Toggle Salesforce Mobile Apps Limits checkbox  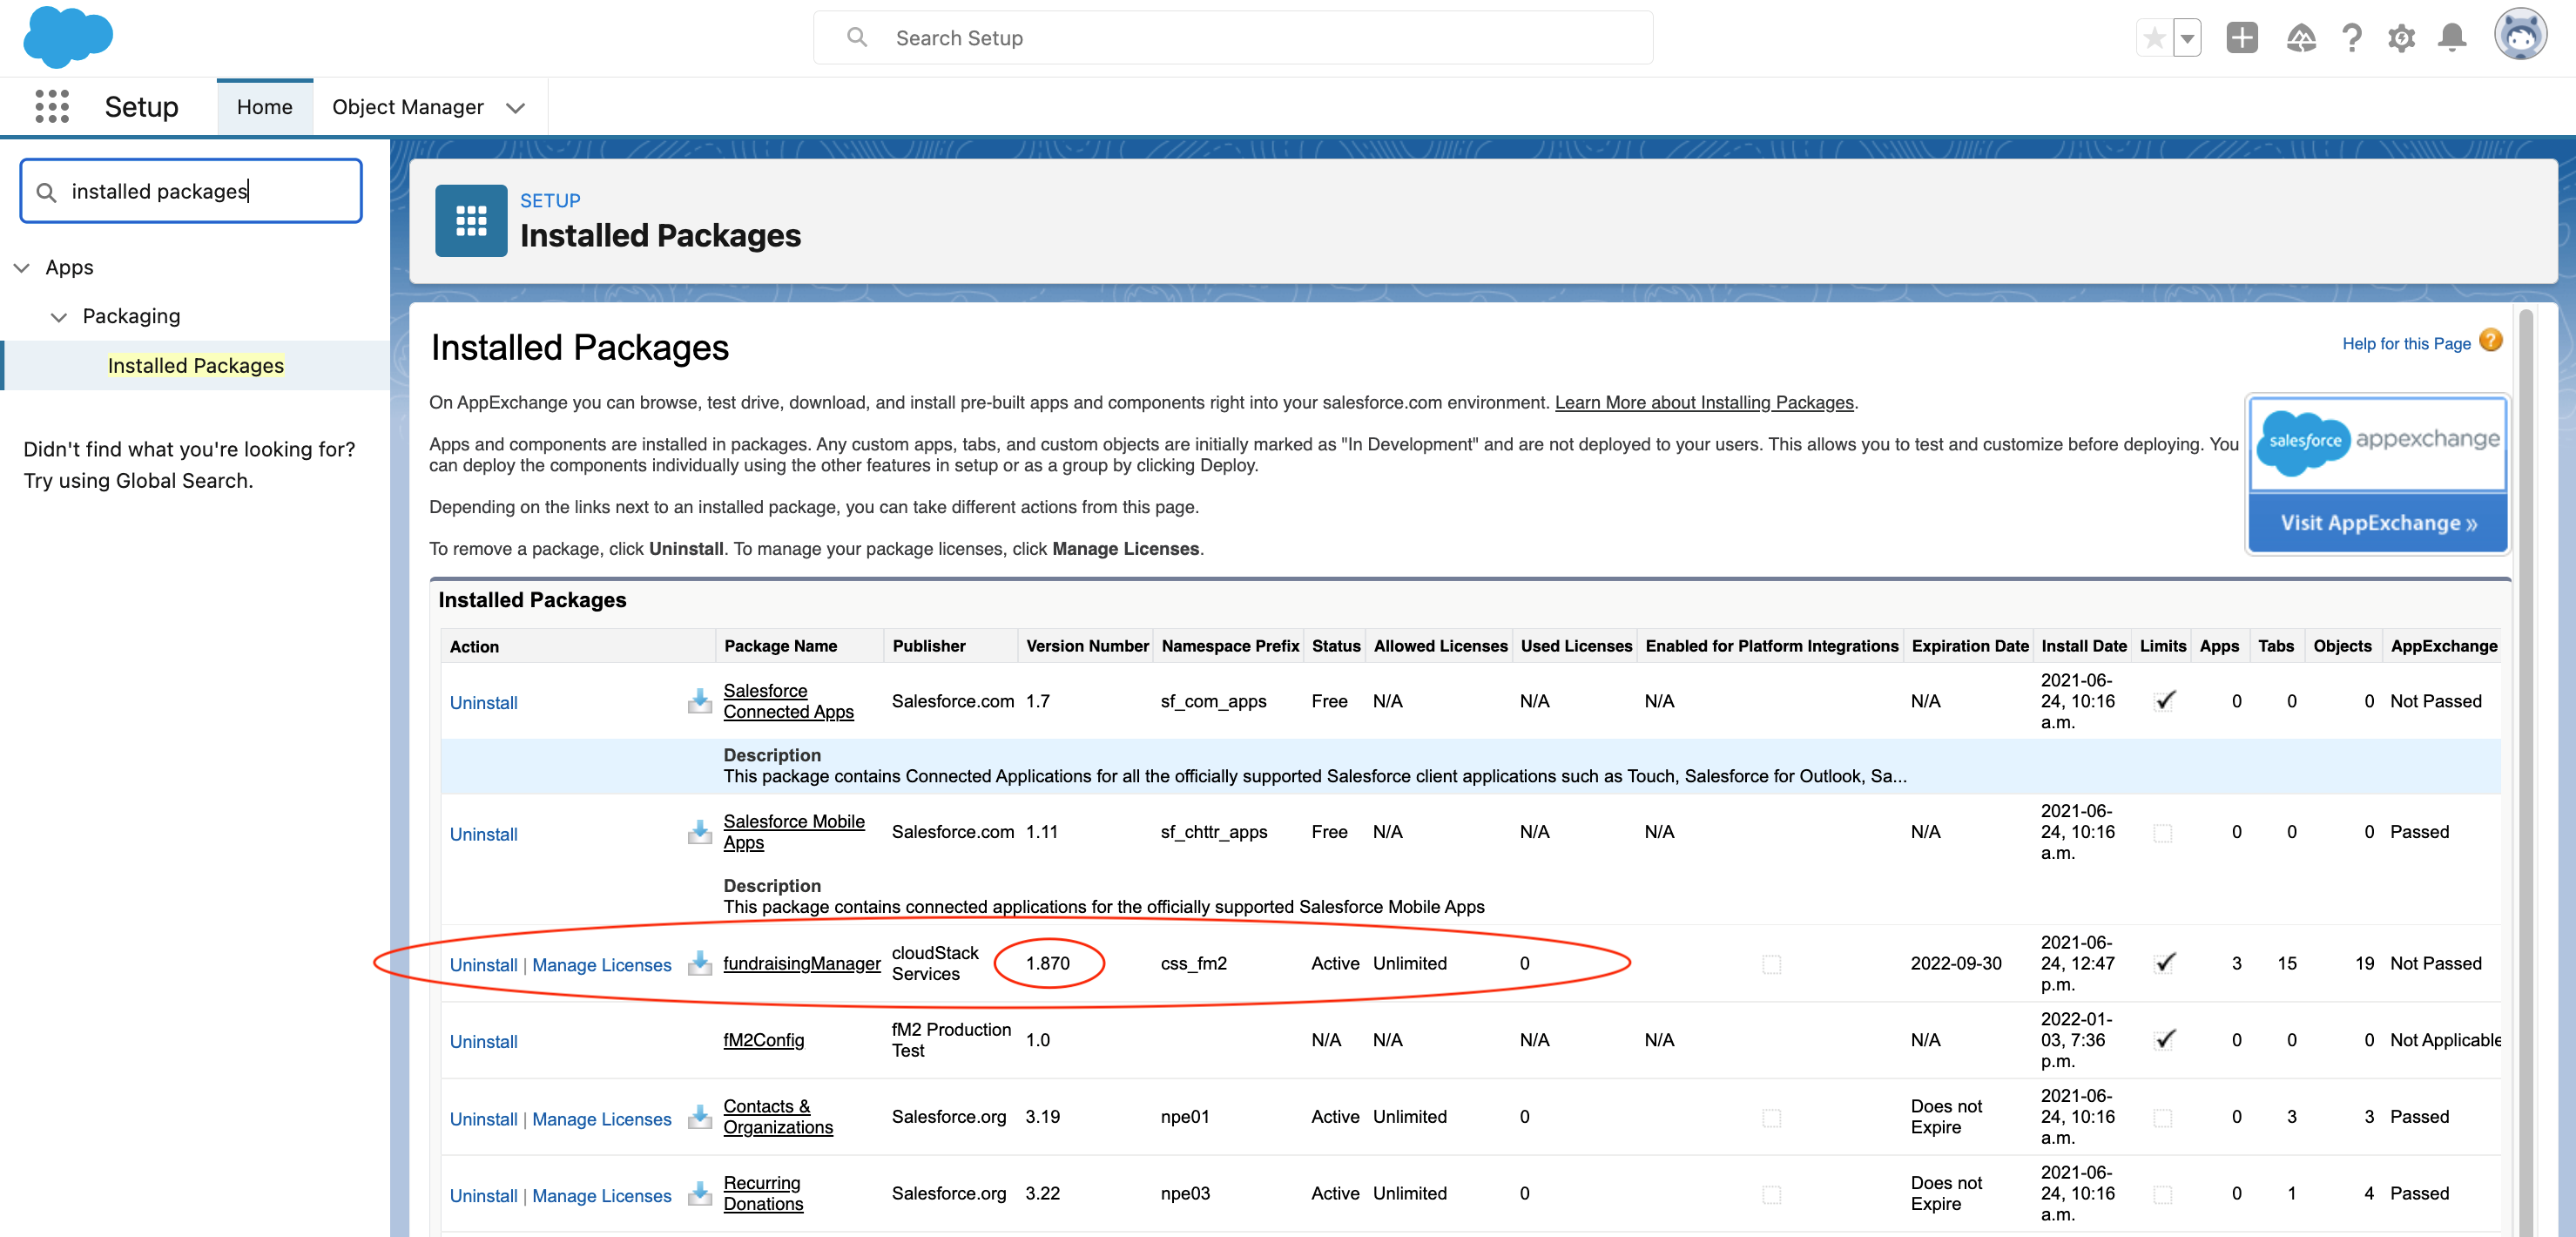click(2162, 832)
